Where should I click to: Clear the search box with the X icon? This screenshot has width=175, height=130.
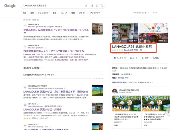86,6
